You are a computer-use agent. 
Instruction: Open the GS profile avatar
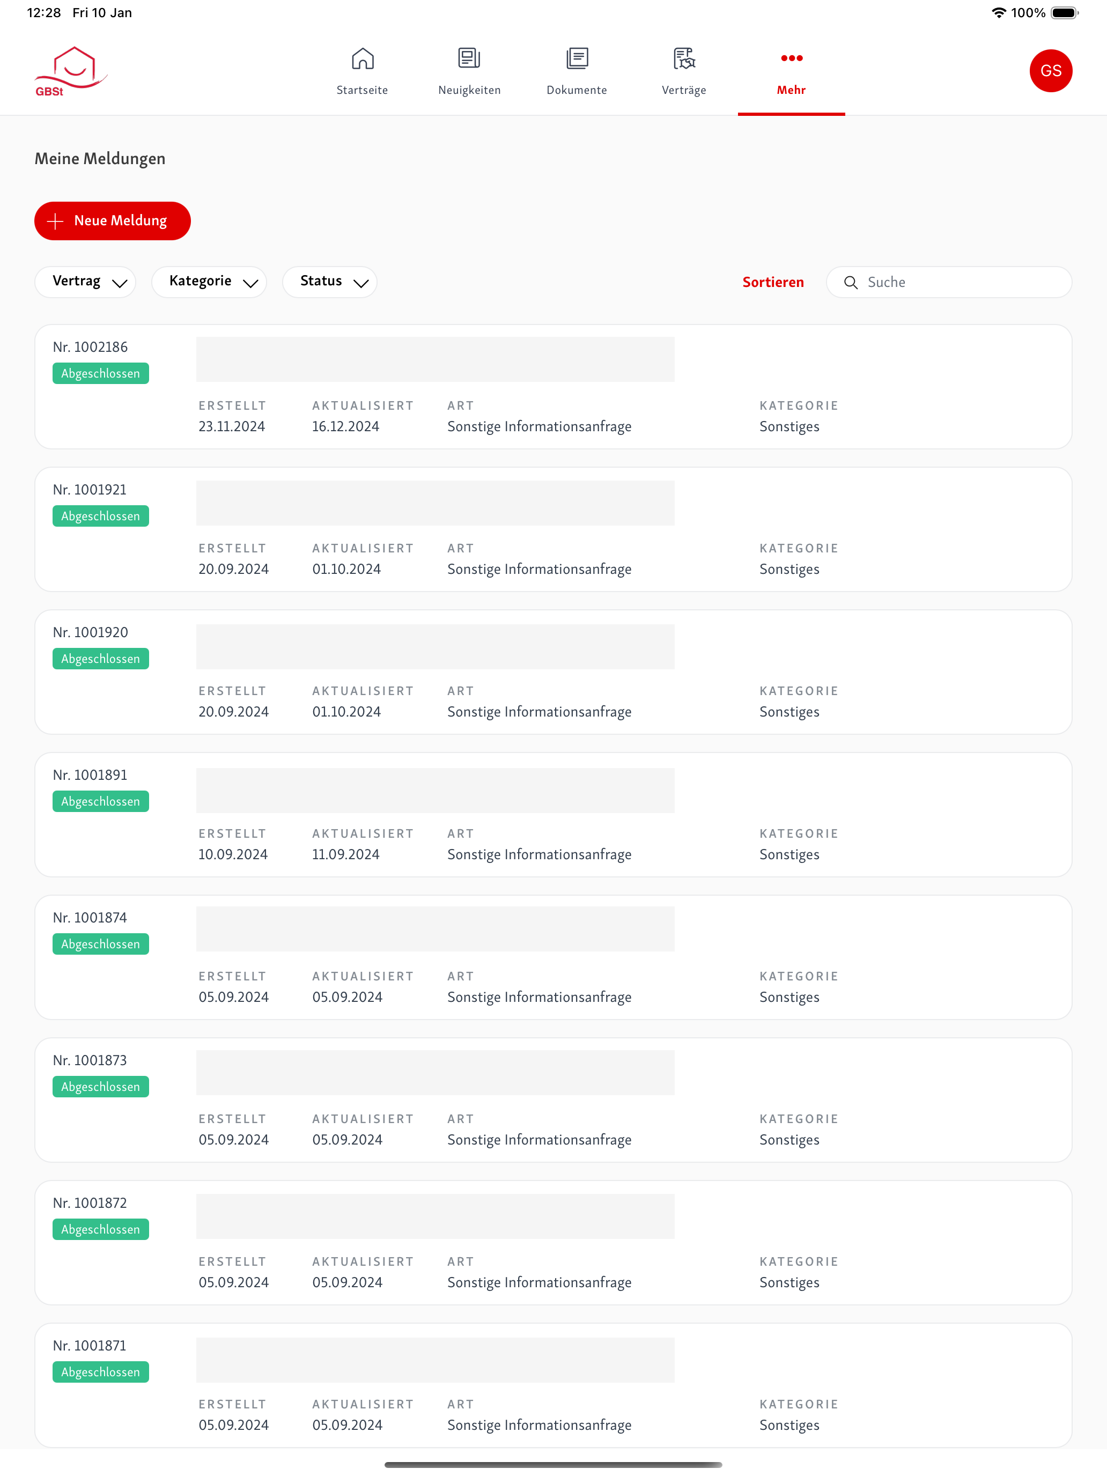[1050, 71]
